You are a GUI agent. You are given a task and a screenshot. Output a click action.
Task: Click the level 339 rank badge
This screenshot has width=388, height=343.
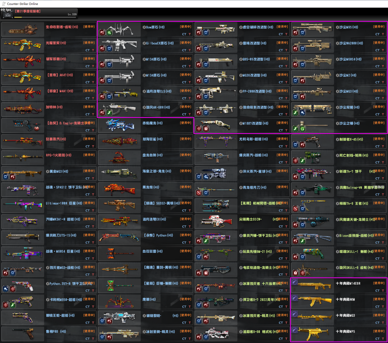click(x=8, y=15)
